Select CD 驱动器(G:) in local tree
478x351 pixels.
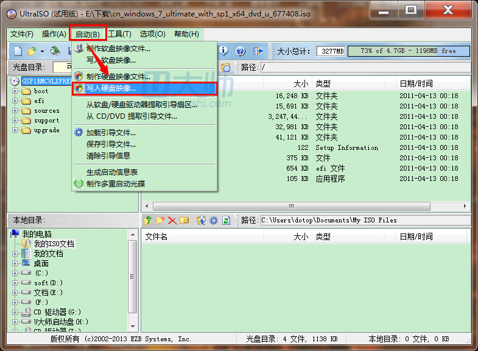[x=57, y=312]
